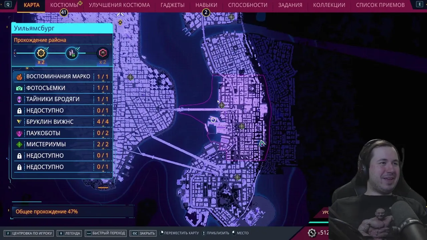Click the 2 badge under НАВЫКИ
427x240 pixels.
[206, 12]
